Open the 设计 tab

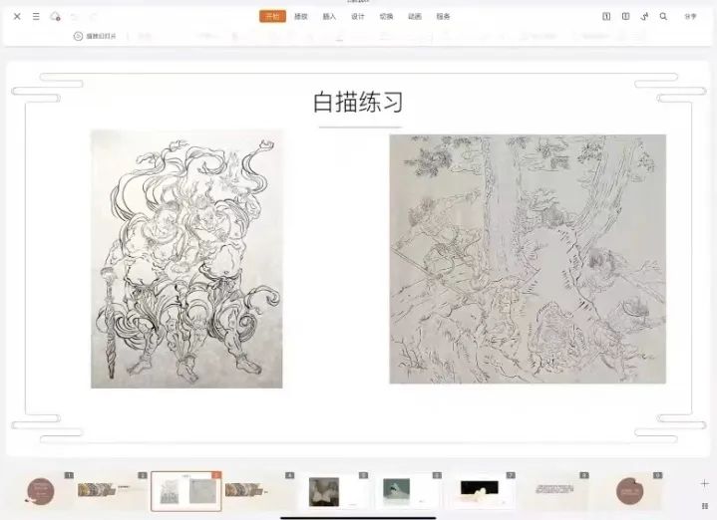pyautogui.click(x=358, y=17)
